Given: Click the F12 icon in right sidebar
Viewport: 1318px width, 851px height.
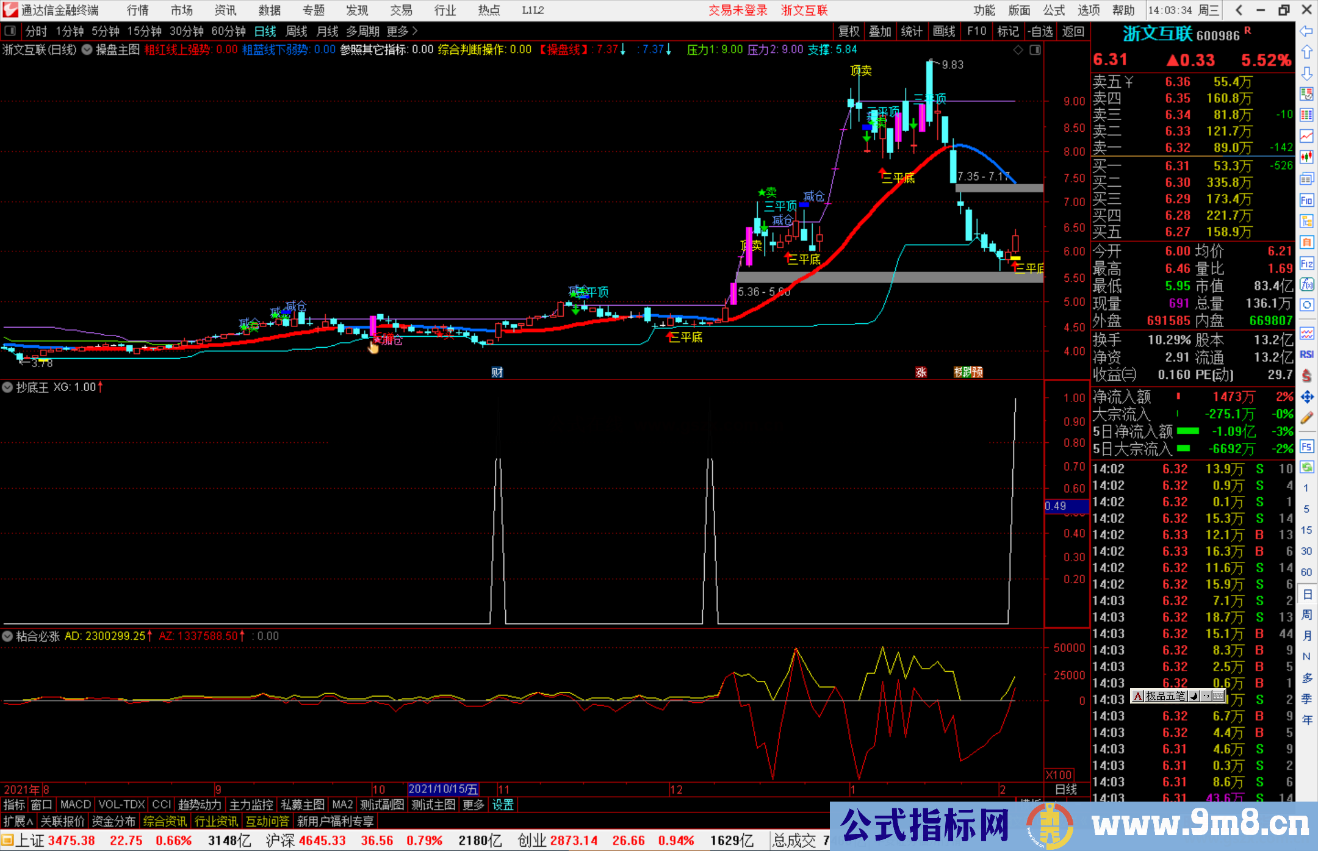Looking at the screenshot, I should (1306, 264).
